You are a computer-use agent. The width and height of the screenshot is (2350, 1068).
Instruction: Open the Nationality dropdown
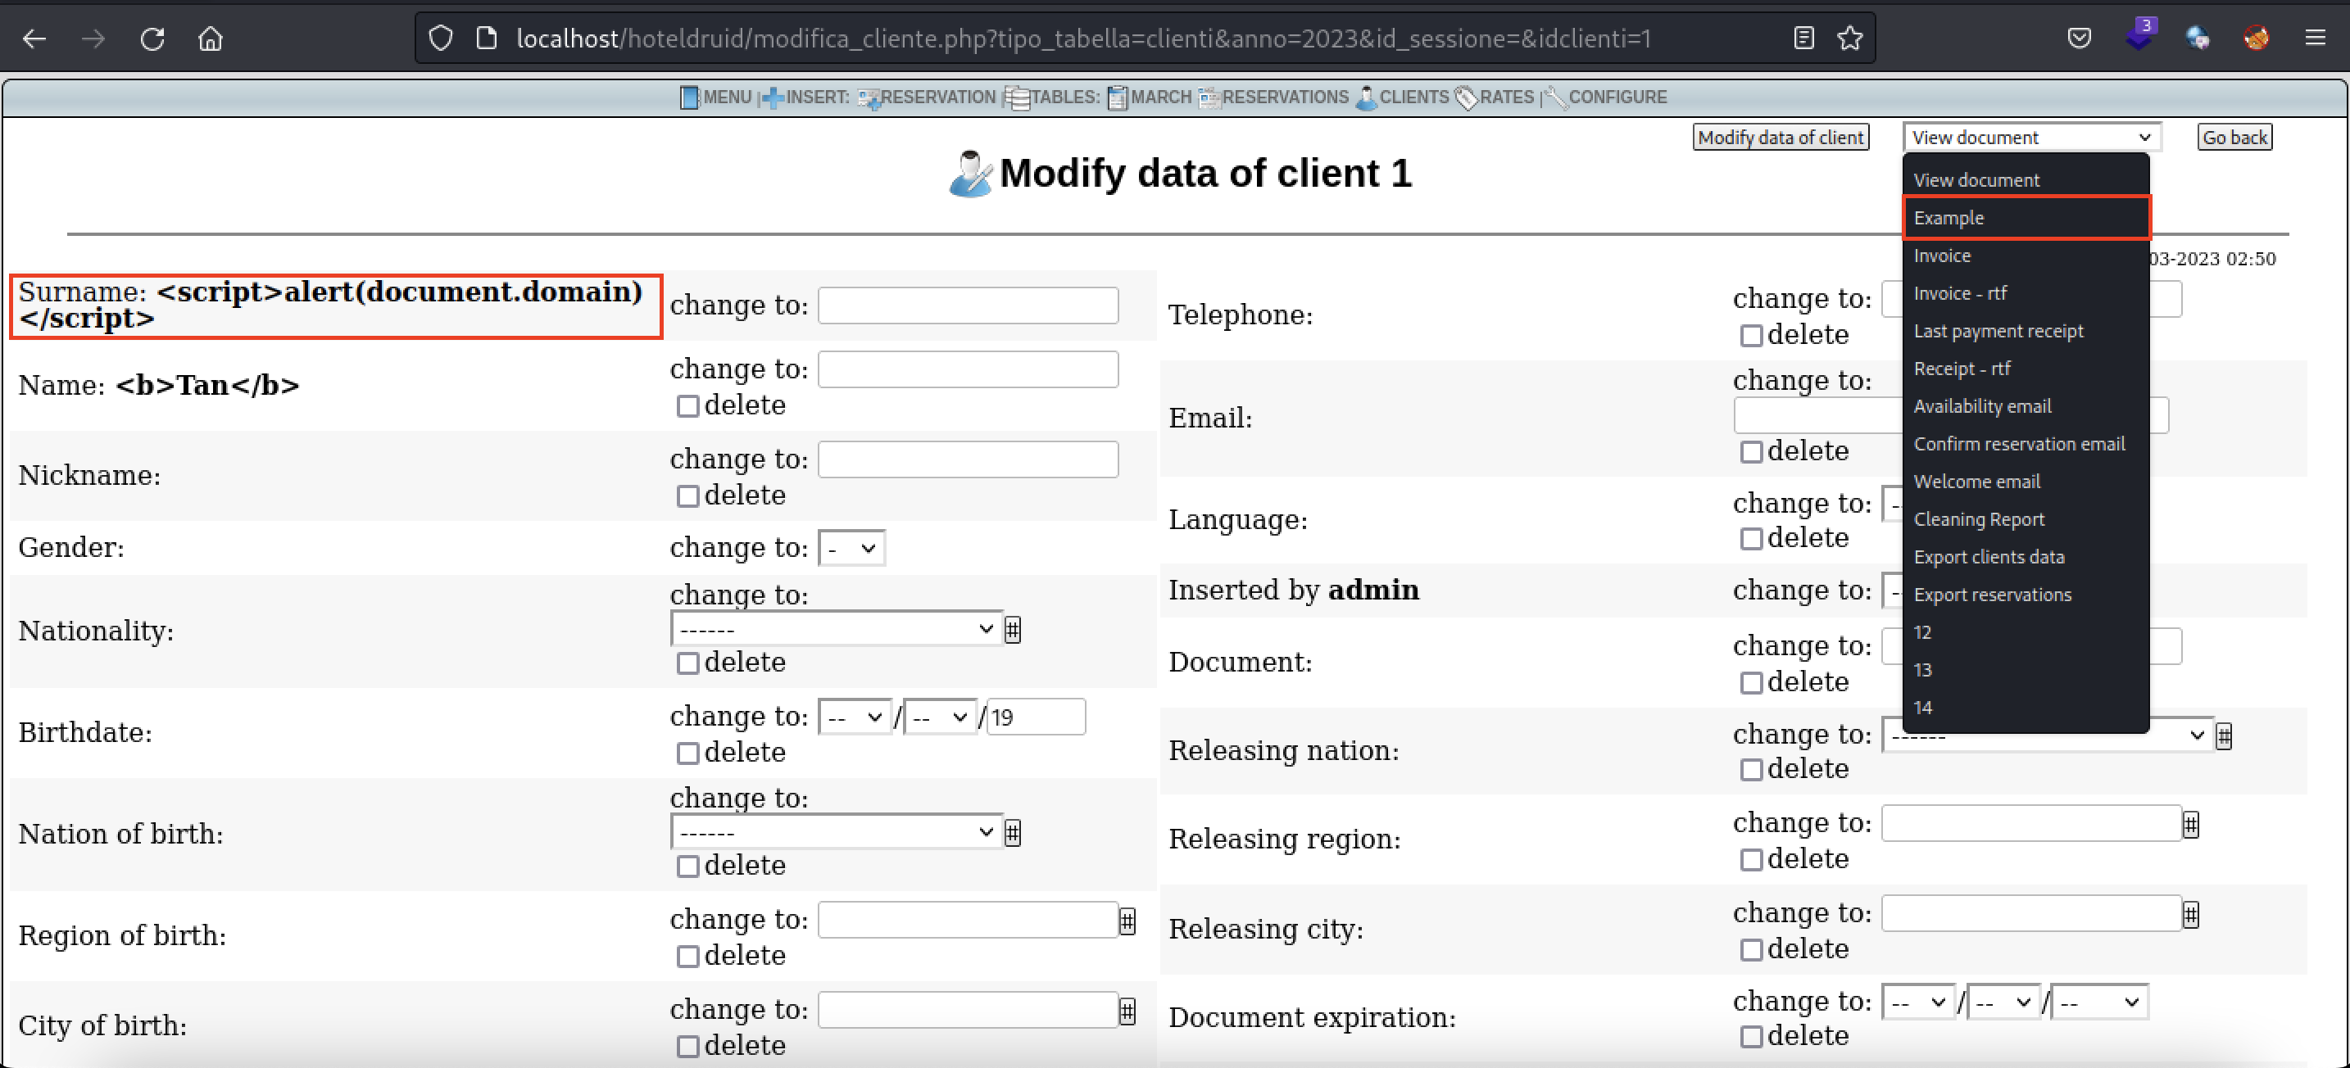[836, 629]
